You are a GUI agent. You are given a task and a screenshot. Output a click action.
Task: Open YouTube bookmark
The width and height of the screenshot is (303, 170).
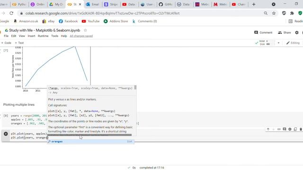[x=90, y=21]
